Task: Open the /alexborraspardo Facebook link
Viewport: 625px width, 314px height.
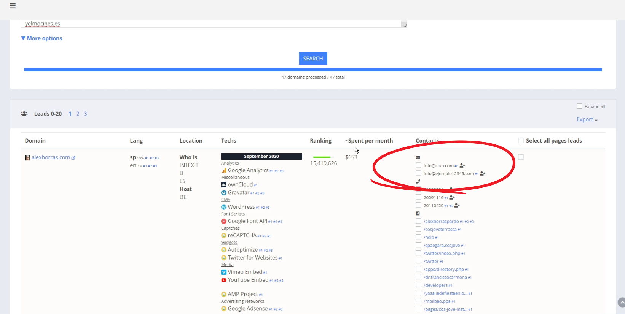Action: 441,222
